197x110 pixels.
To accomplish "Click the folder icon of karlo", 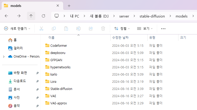I will click(x=47, y=74).
